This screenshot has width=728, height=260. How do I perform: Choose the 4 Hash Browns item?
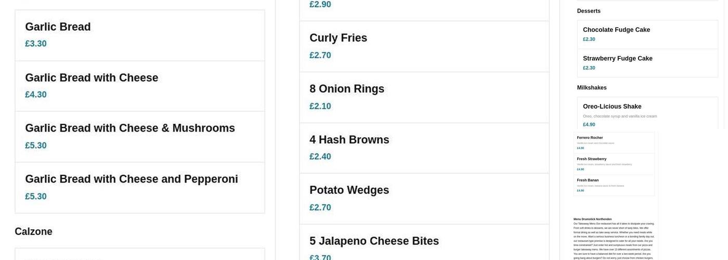click(x=349, y=140)
